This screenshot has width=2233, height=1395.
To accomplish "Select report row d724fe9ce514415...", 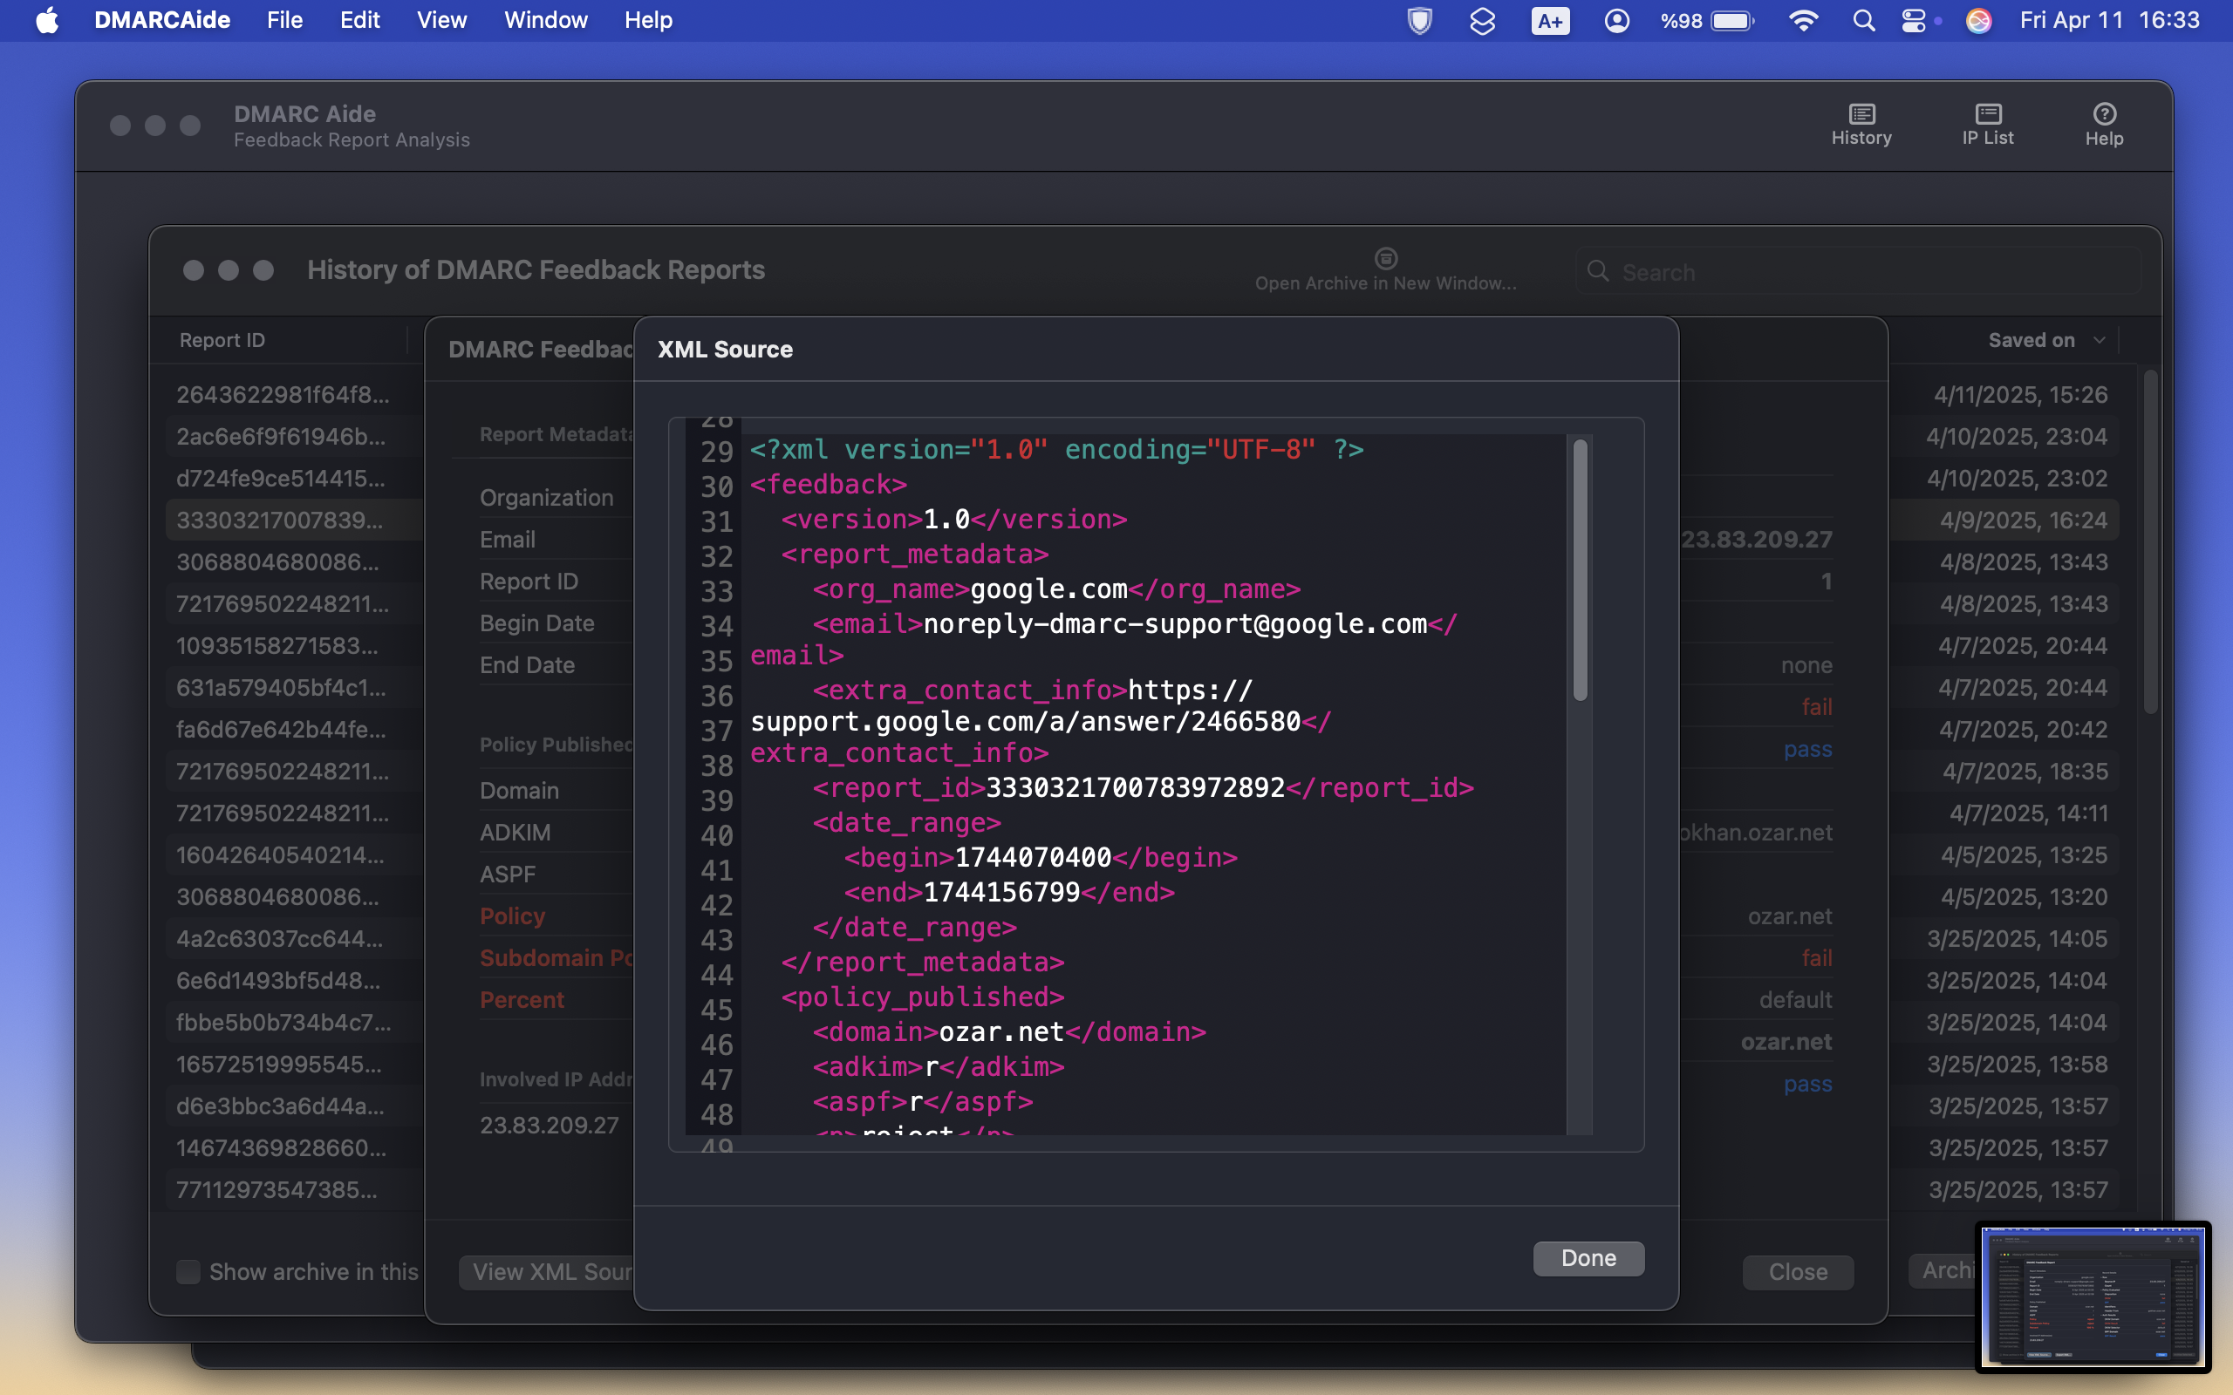I will 281,478.
